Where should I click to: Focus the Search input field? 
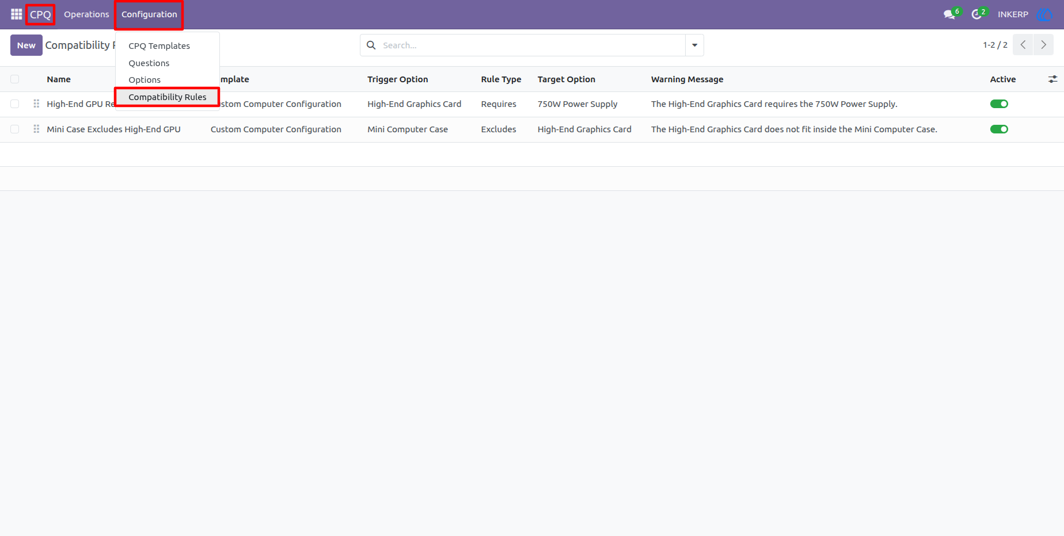coord(533,45)
